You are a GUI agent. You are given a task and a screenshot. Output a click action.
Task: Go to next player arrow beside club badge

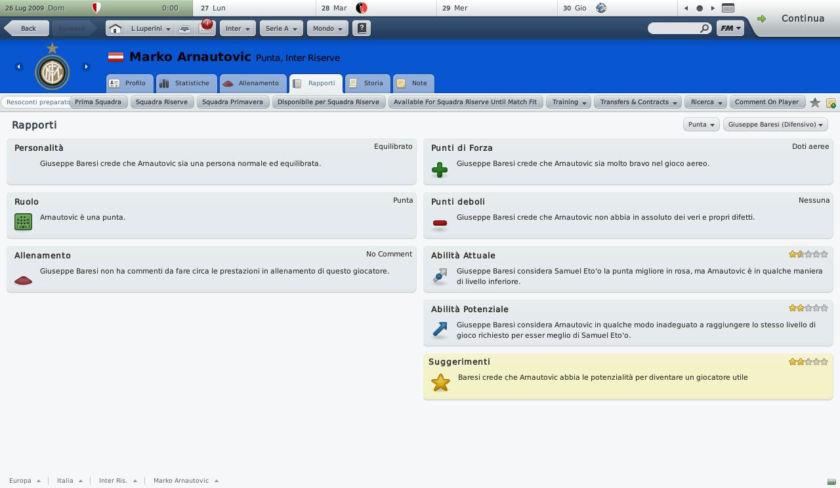tap(86, 66)
